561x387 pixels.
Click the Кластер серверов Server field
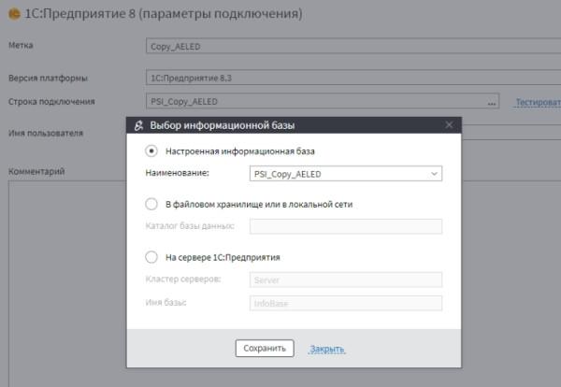346,279
